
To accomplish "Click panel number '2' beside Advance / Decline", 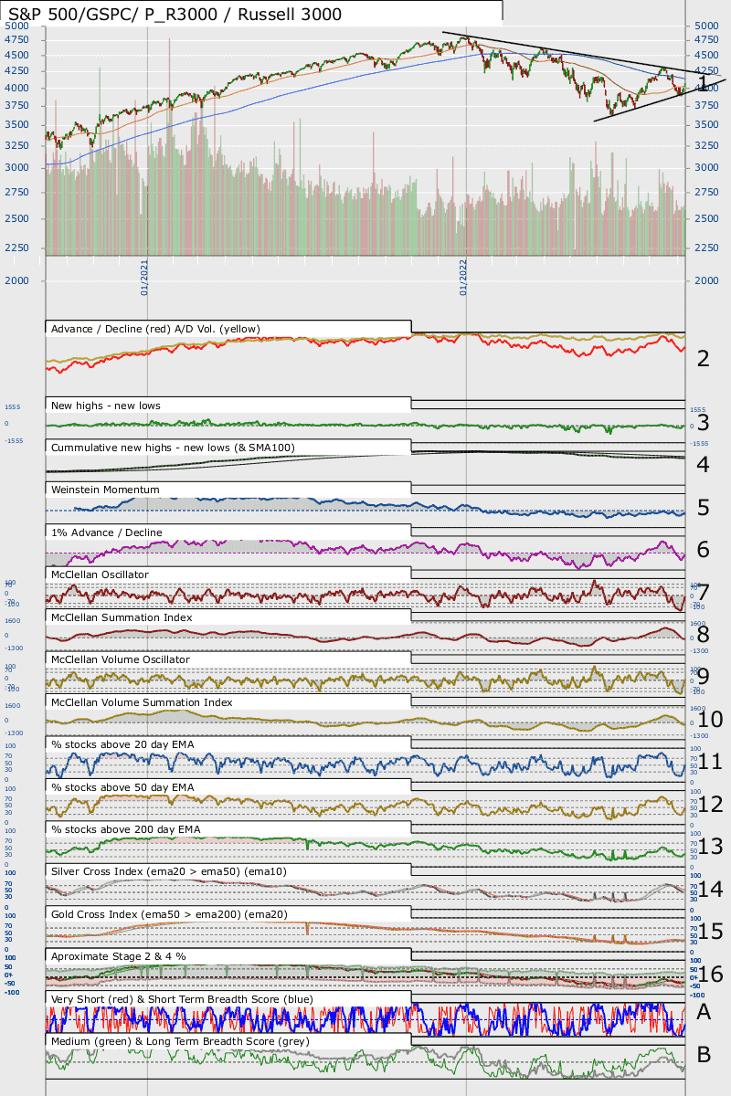I will tap(703, 358).
